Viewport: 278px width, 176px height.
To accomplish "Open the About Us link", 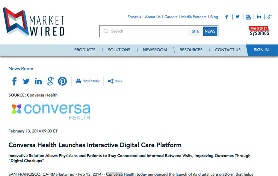I will pos(153,17).
